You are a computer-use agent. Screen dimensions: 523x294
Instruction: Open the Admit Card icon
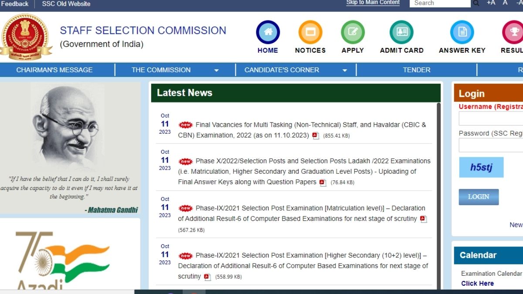401,32
